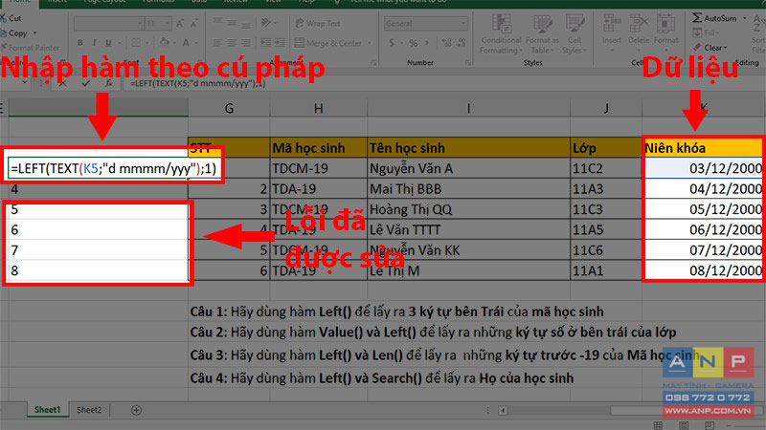766x430 pixels.
Task: Select column H header
Action: click(x=319, y=108)
